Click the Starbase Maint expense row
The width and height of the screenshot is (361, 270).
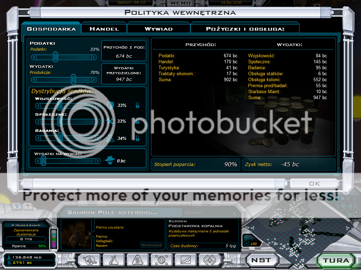[x=288, y=92]
